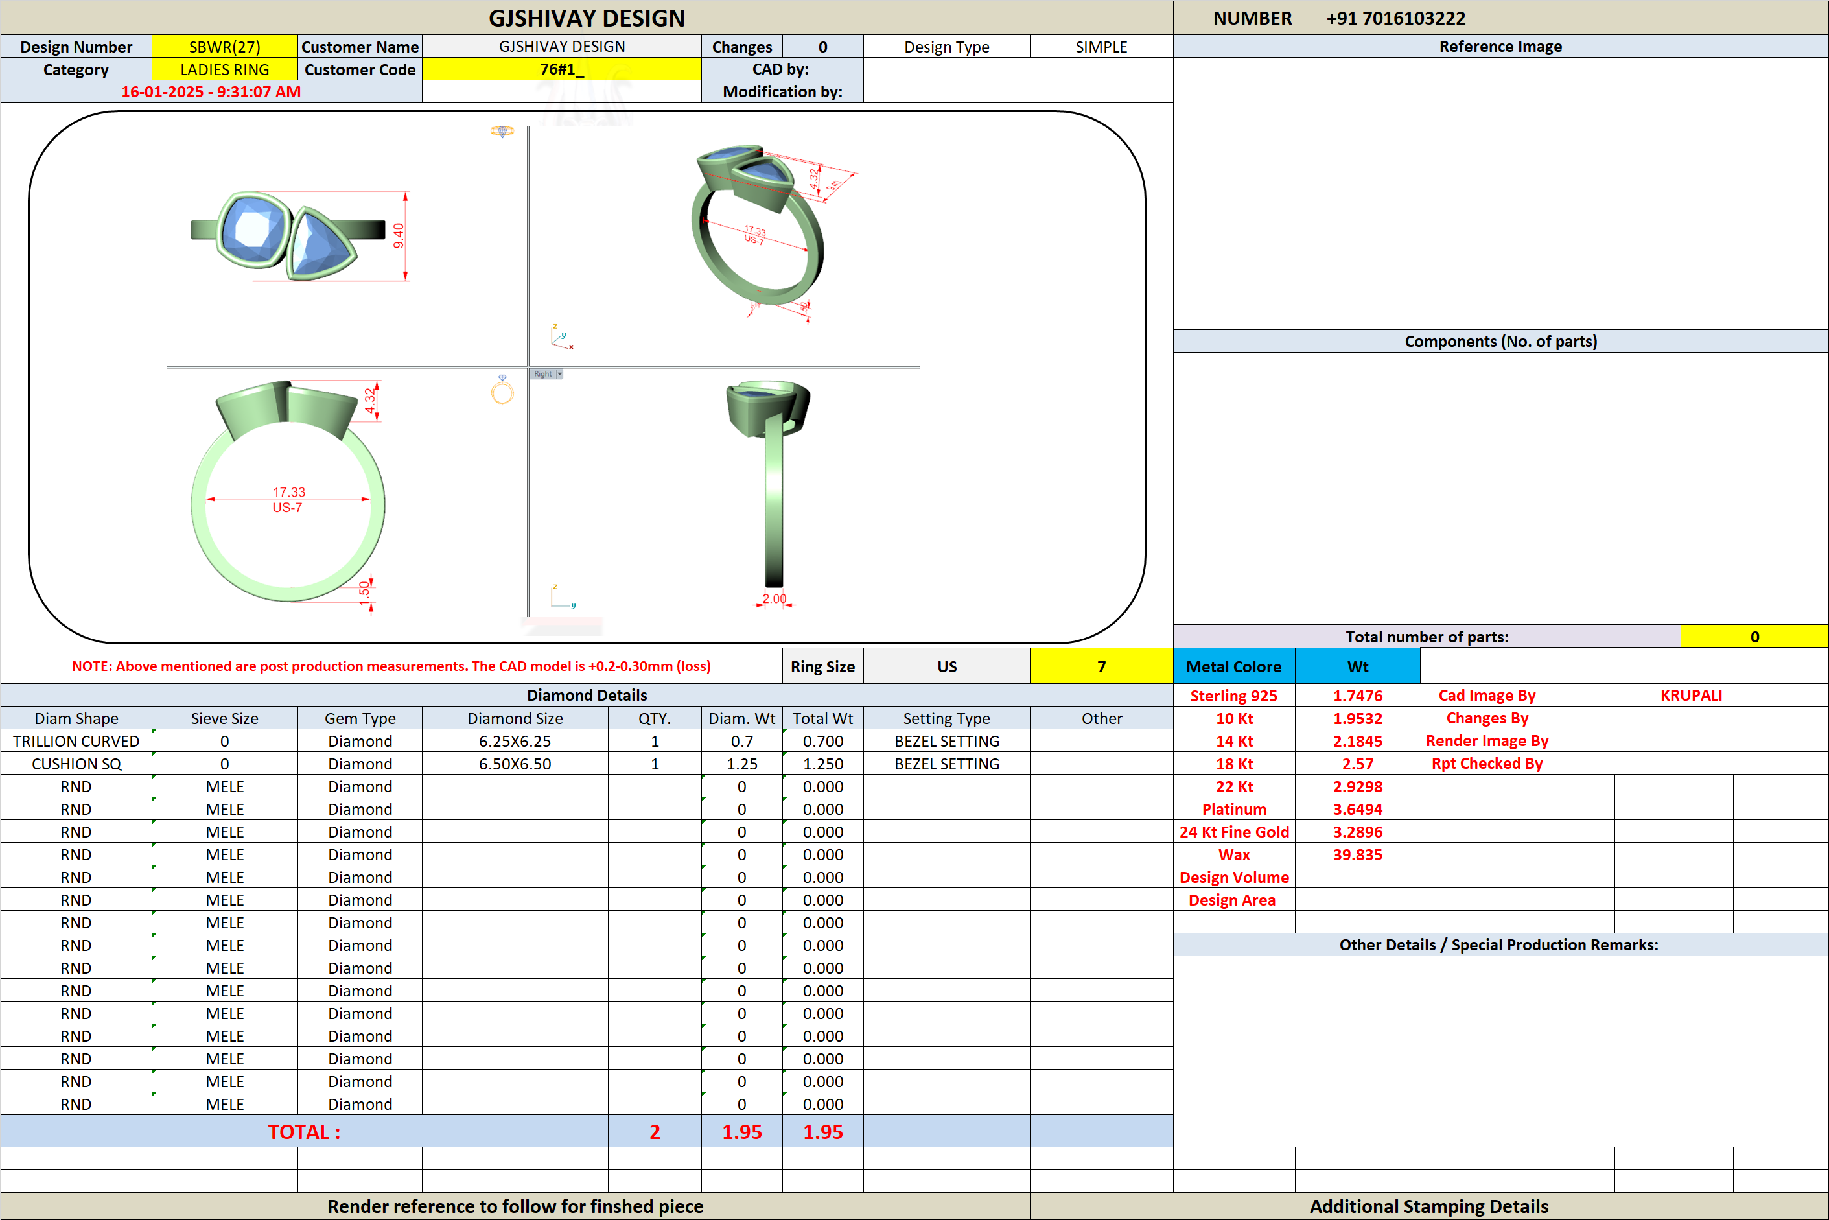This screenshot has width=1829, height=1220.
Task: Select the Wax weight 39.835
Action: 1358,854
